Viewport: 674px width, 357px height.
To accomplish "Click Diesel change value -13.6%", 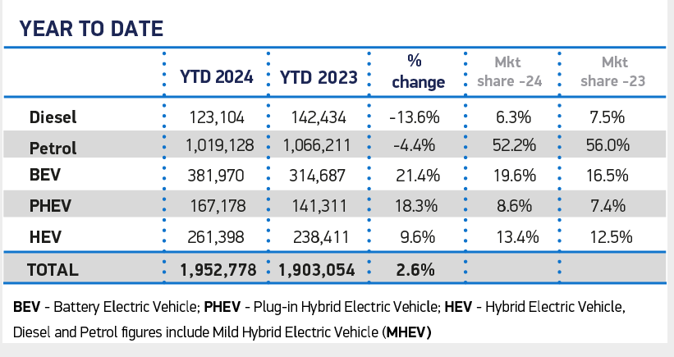I will click(x=415, y=117).
